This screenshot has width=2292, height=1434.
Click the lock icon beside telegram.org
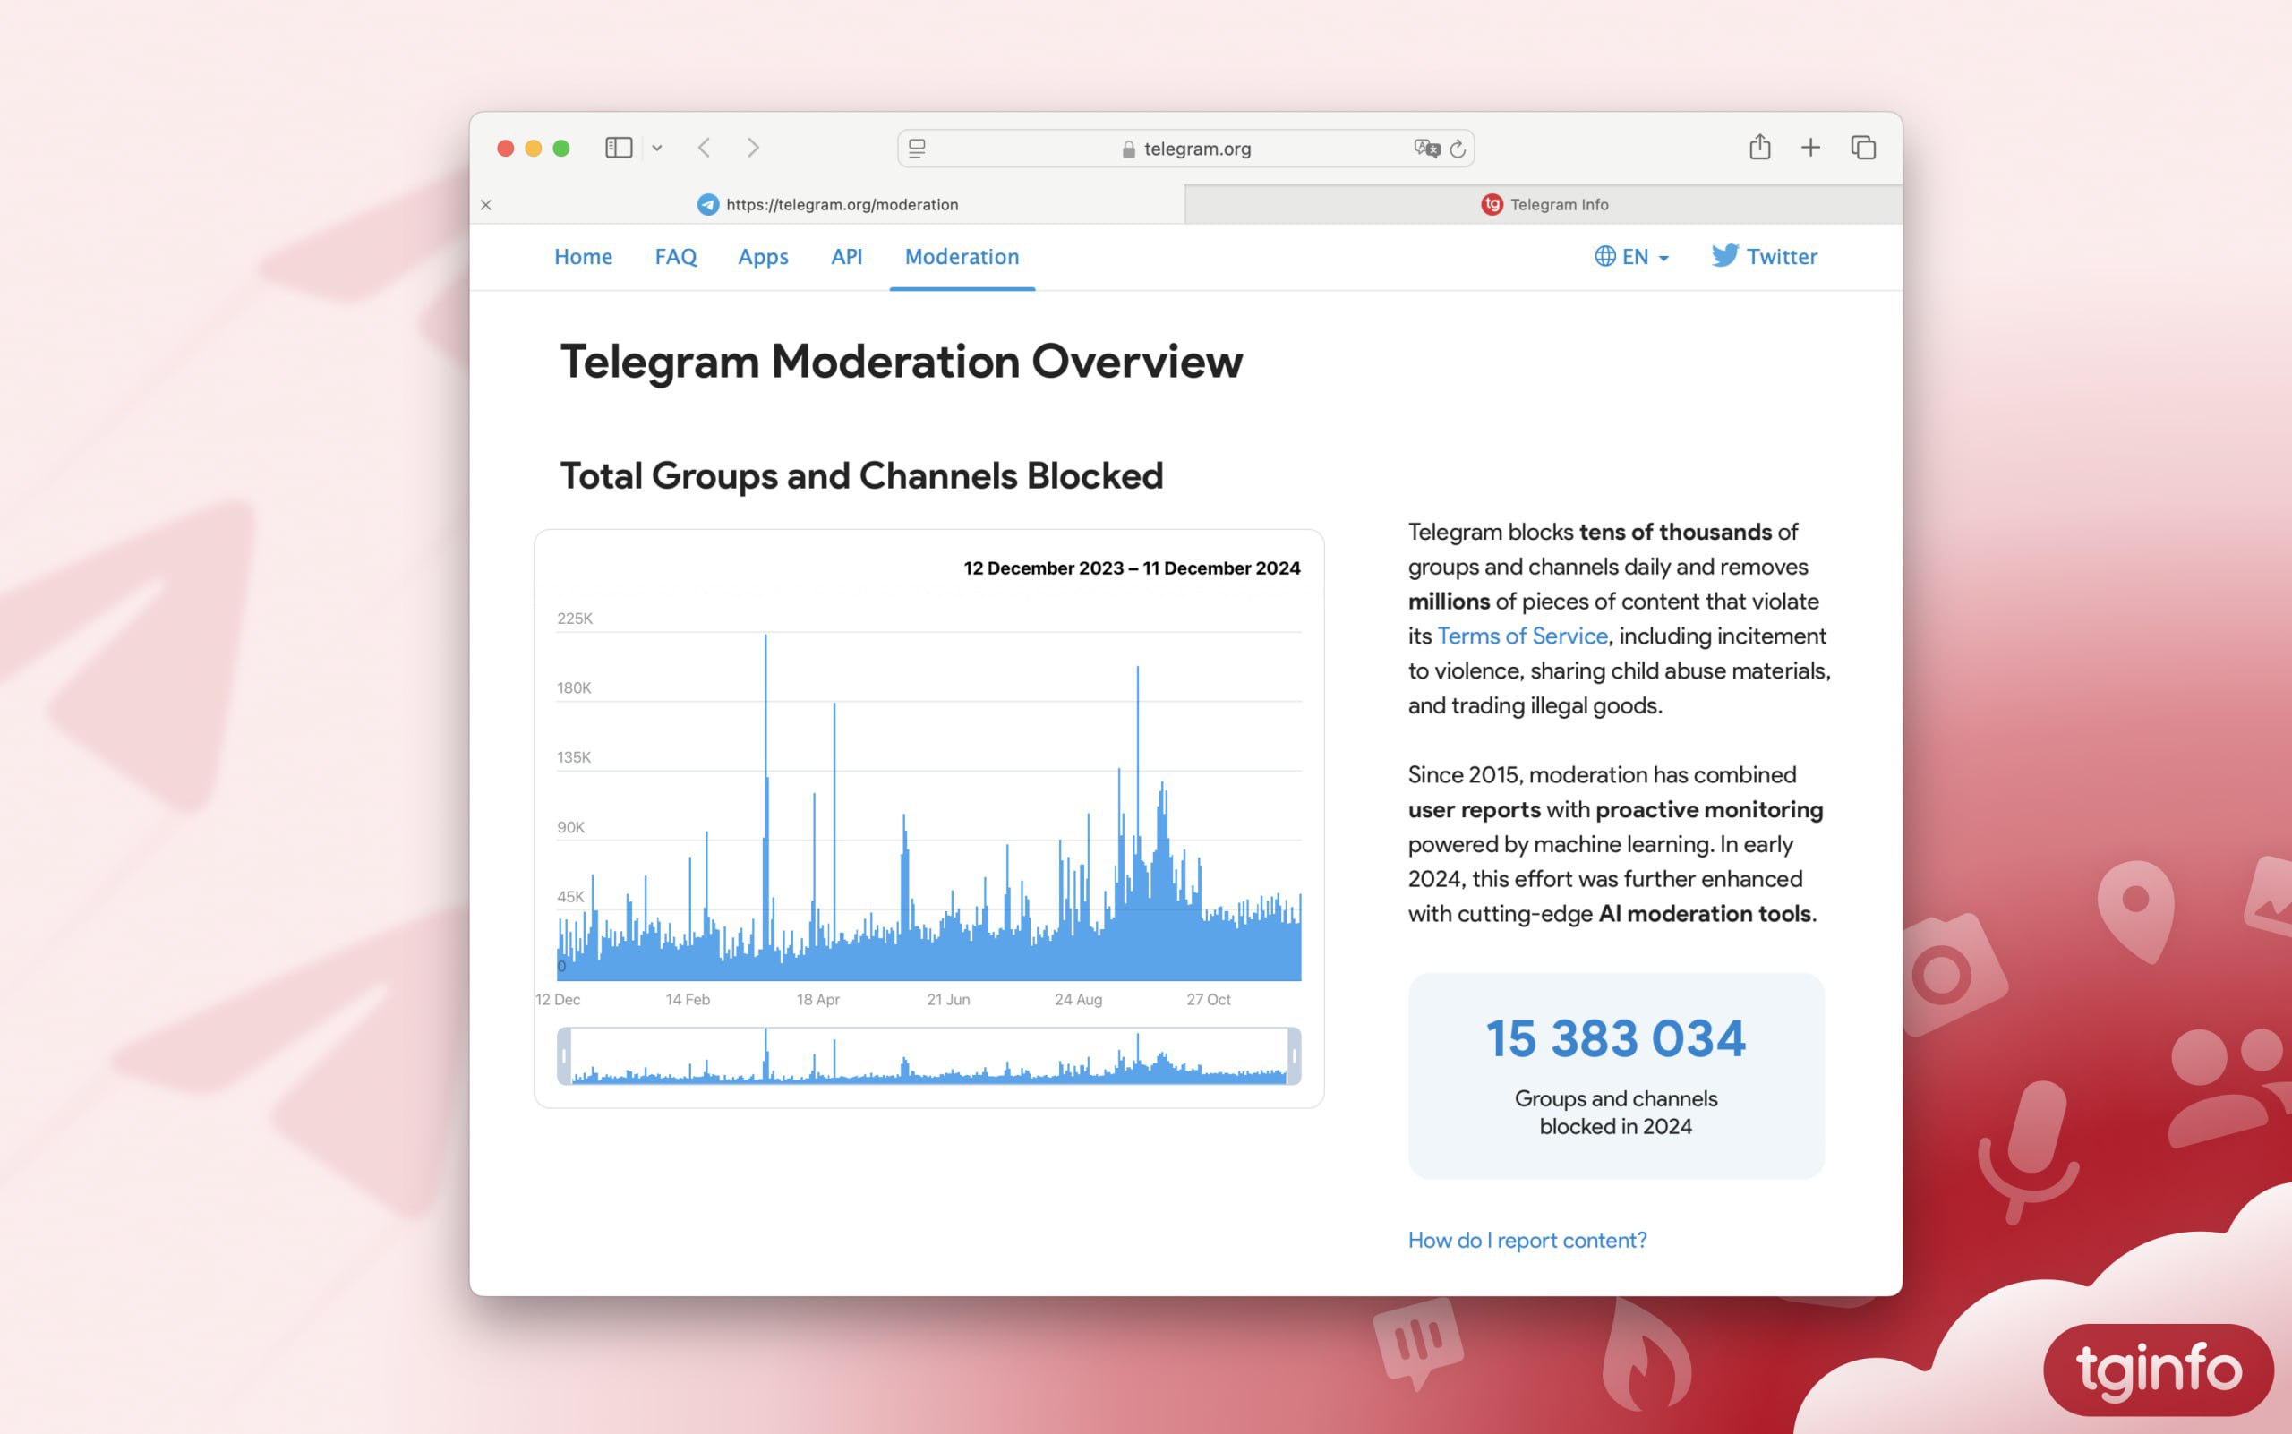[1128, 149]
